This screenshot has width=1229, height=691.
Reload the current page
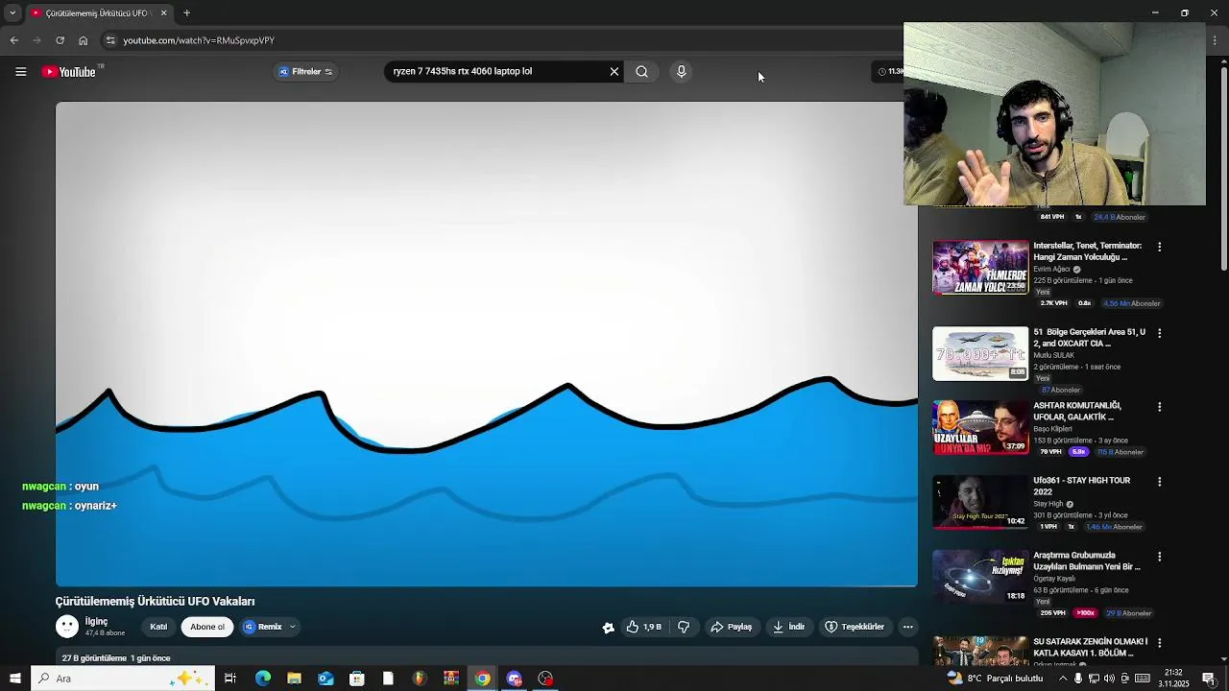coord(60,40)
